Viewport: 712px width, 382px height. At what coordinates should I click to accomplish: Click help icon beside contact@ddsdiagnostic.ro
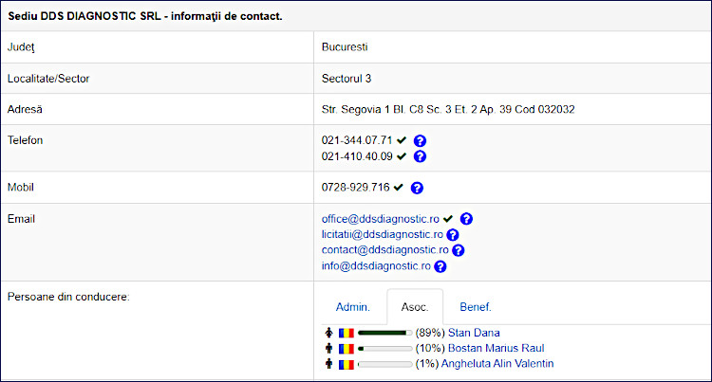(459, 250)
